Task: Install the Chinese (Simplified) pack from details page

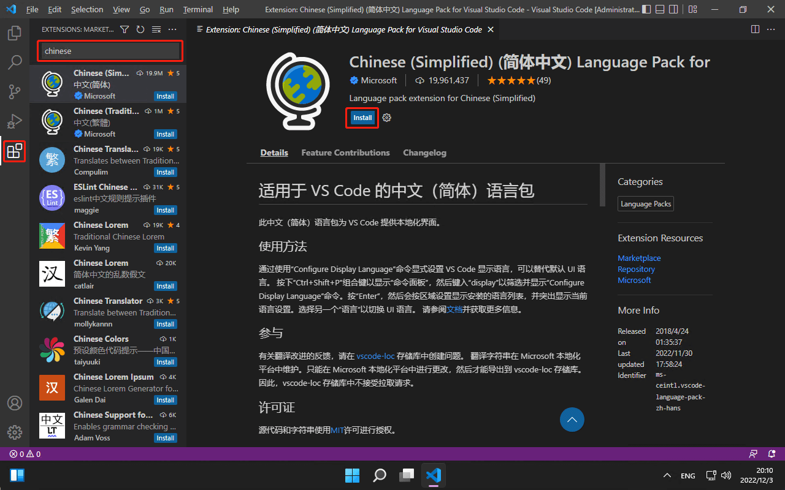Action: [362, 118]
